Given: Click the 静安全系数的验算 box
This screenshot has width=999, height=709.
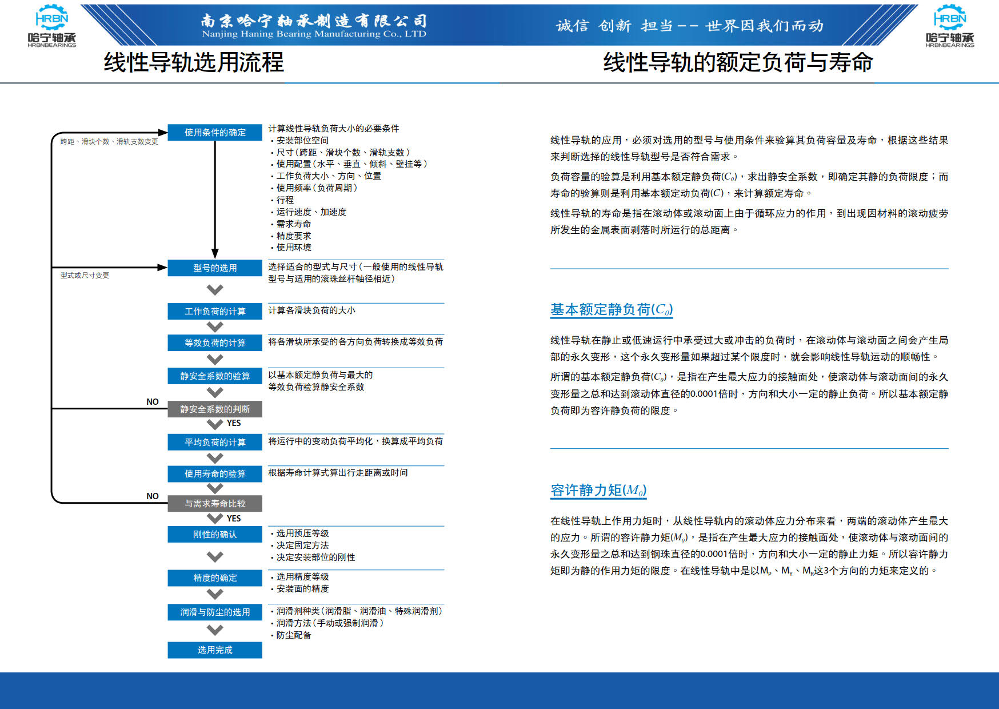Looking at the screenshot, I should pyautogui.click(x=215, y=376).
